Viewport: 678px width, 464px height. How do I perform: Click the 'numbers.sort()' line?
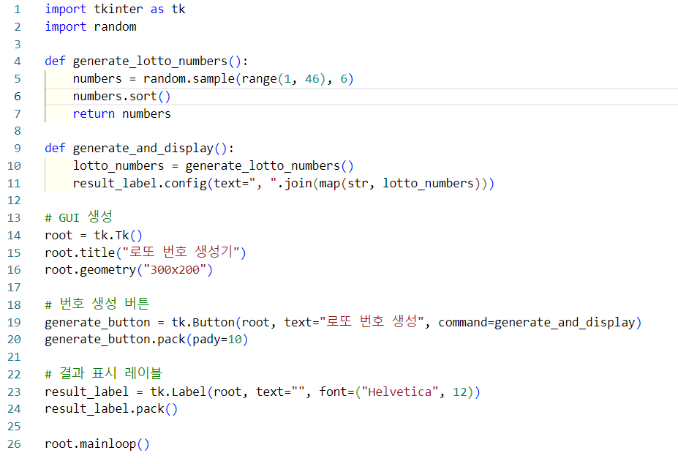click(121, 96)
